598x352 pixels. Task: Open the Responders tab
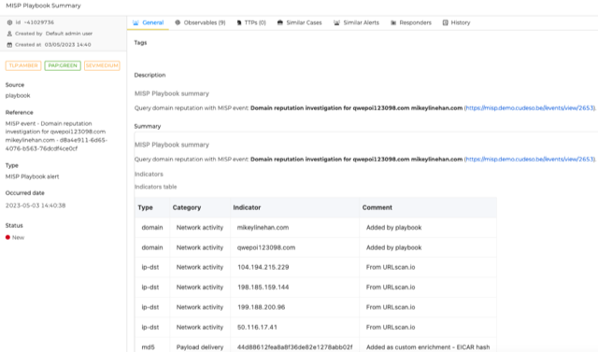[411, 22]
